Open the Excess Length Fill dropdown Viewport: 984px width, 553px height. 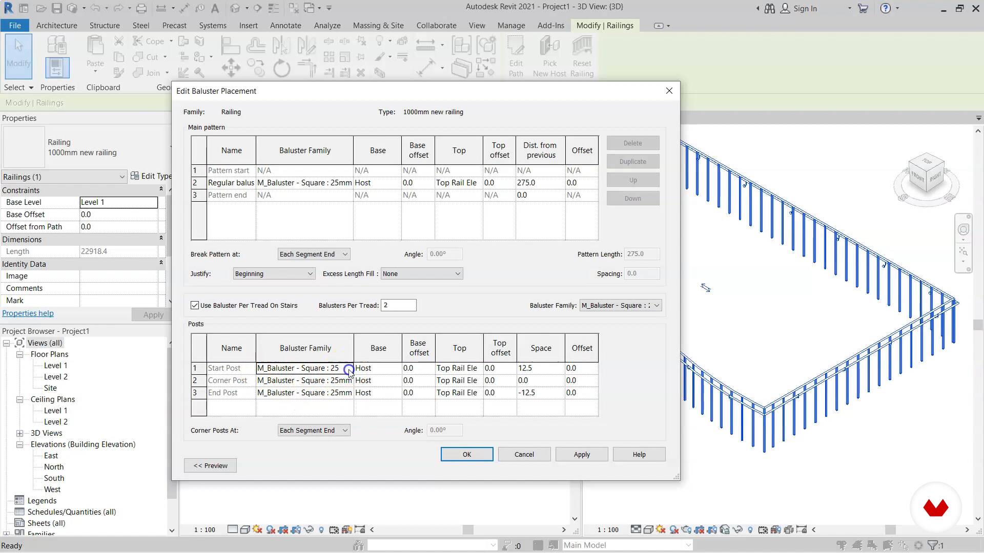422,273
